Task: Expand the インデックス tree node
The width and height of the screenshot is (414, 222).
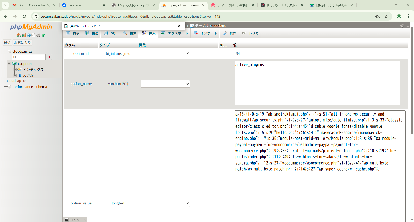Action: click(x=15, y=70)
